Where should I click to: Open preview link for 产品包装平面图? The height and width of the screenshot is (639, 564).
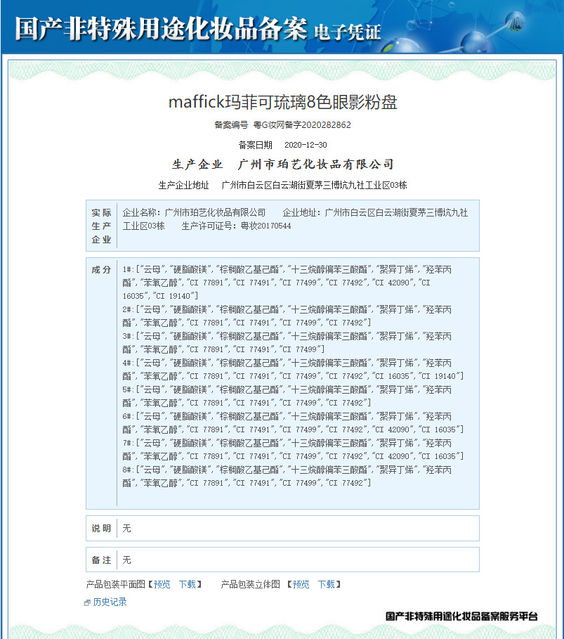tap(162, 584)
